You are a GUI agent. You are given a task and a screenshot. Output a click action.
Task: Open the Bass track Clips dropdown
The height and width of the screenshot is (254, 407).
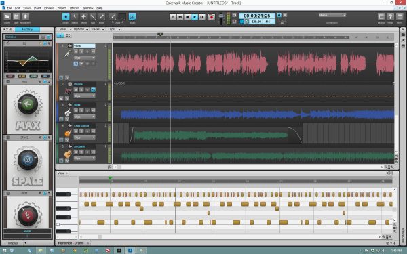coord(84,117)
